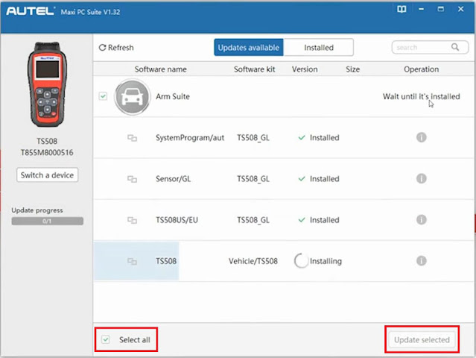Click the Arm Suite car icon
Screen dimensions: 476x358
tap(132, 97)
